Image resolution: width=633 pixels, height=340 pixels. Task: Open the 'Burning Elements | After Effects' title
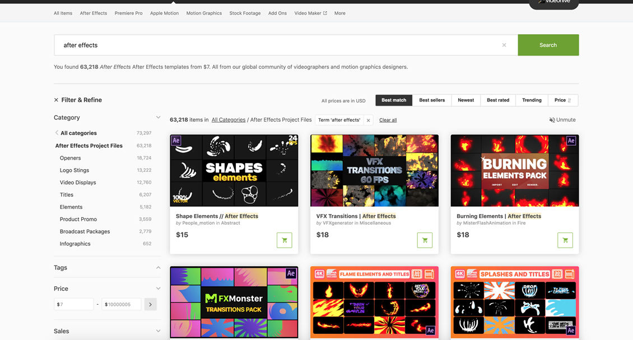[x=499, y=216]
